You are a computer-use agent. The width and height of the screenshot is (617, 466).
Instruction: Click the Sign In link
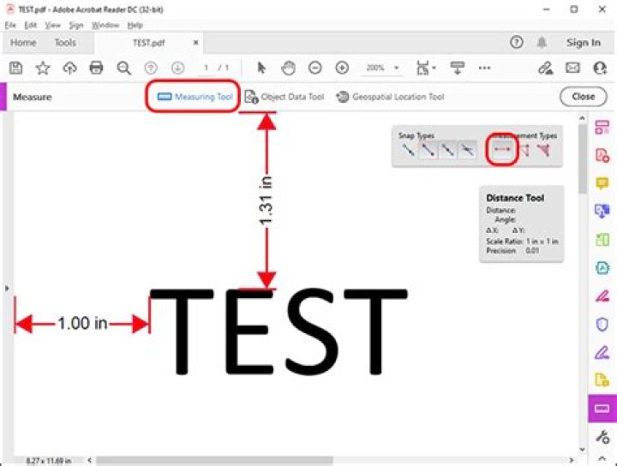tap(584, 43)
